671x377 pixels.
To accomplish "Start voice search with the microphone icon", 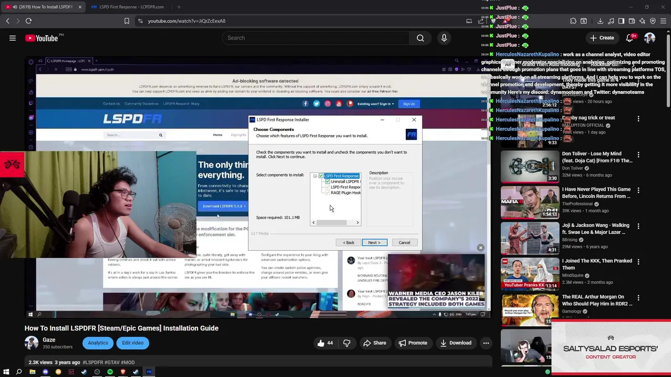I will tap(444, 38).
